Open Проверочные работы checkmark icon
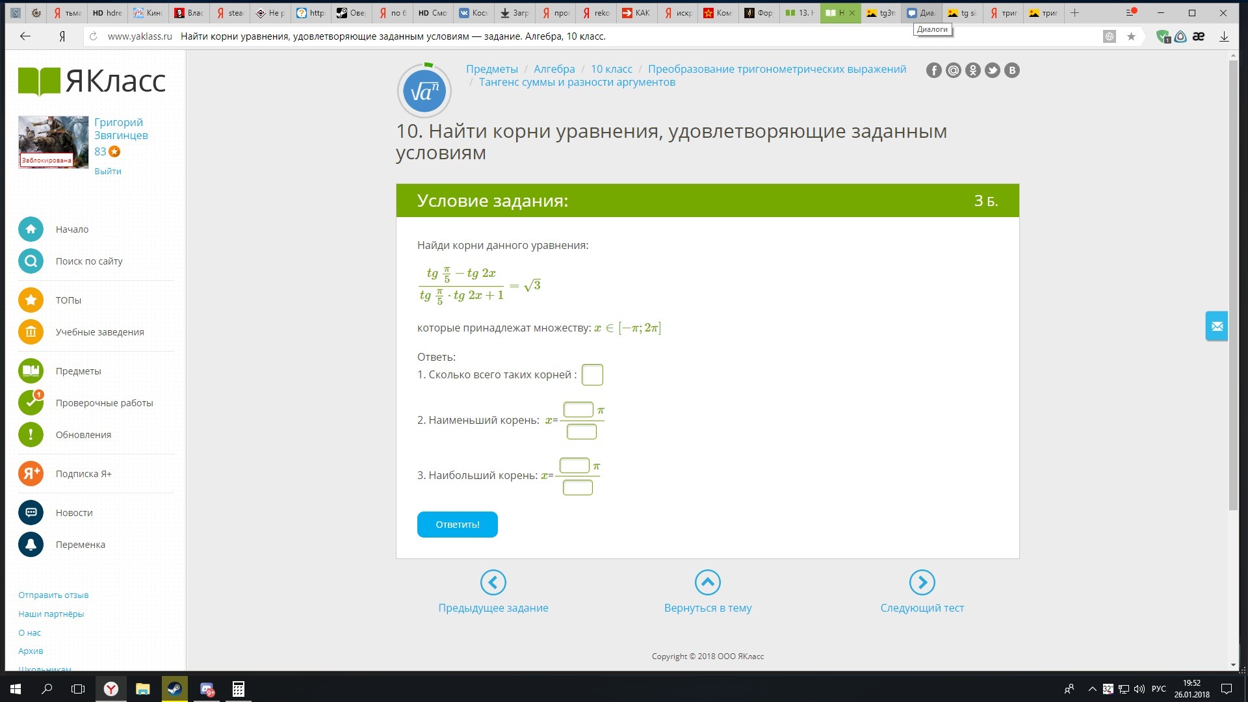This screenshot has width=1248, height=702. tap(31, 403)
